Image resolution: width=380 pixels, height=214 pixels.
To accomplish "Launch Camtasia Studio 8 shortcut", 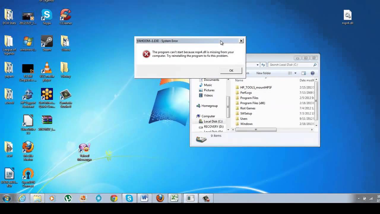I will [x=66, y=98].
